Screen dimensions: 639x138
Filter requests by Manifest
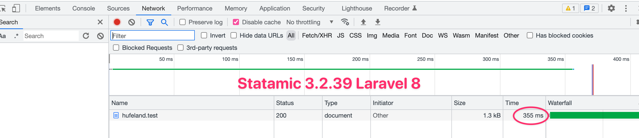487,36
